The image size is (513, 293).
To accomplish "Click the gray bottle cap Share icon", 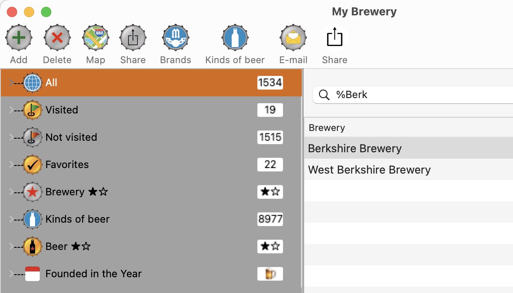I will tap(133, 38).
